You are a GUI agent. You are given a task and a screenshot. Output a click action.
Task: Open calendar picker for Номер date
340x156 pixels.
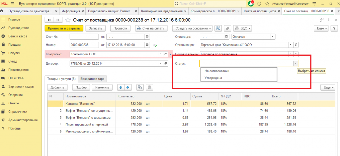[147, 45]
